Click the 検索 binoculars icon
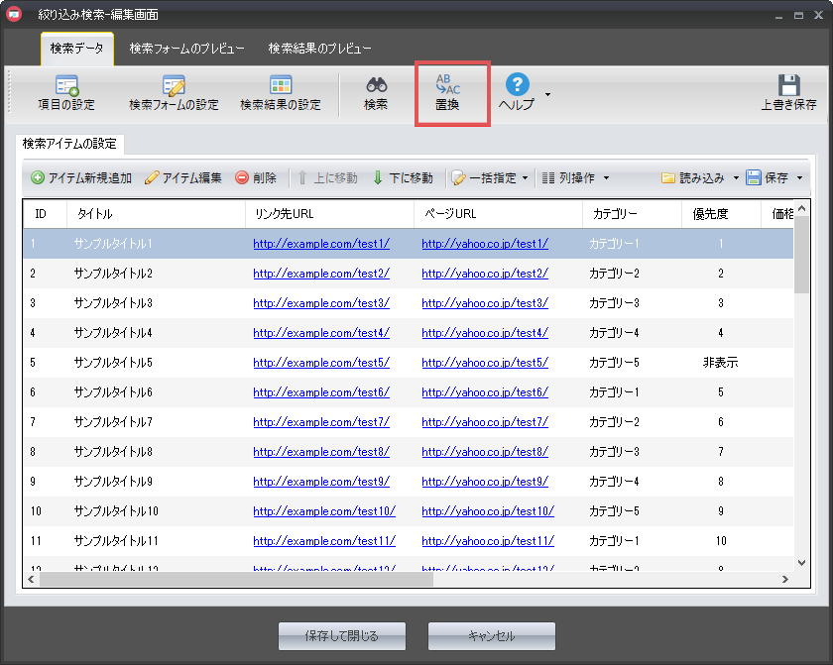The image size is (833, 665). [x=376, y=92]
